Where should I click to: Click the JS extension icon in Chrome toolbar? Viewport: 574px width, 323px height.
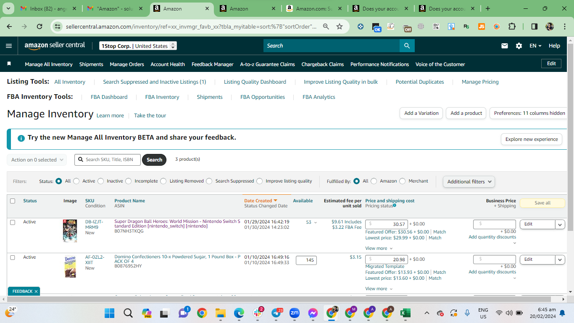pyautogui.click(x=482, y=26)
